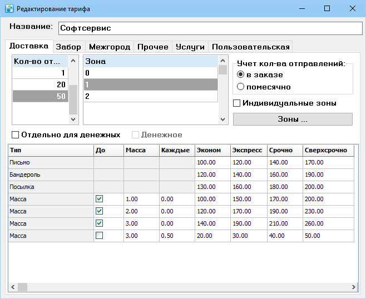Uncheck До checkbox in Масса 2.00 row
366x299 pixels.
tap(99, 211)
